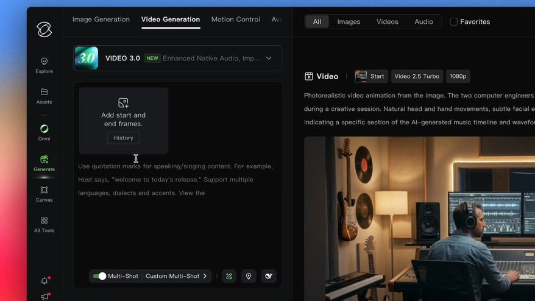
Task: Open the Canvas workspace icon
Action: click(44, 194)
